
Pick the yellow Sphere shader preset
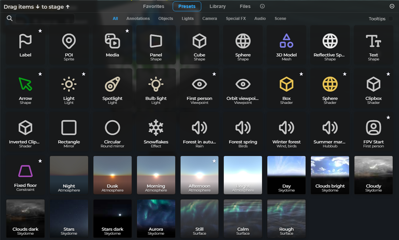click(x=330, y=88)
